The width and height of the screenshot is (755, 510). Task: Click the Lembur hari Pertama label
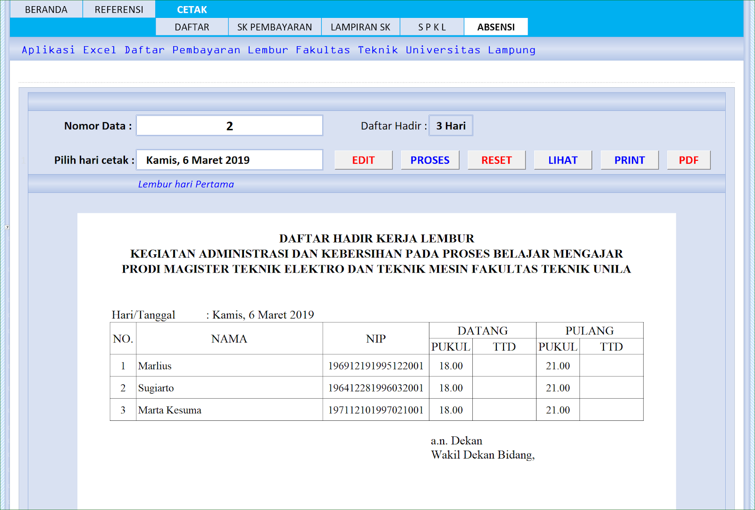185,184
